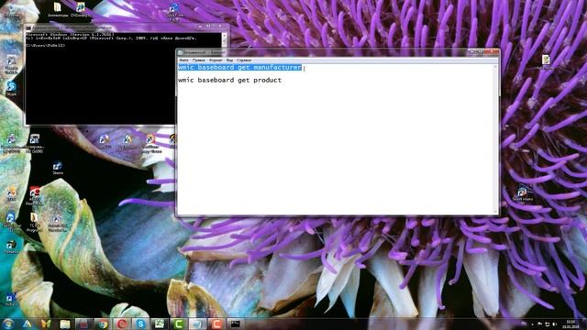Select the file icon on desktop right edge

pos(546,62)
